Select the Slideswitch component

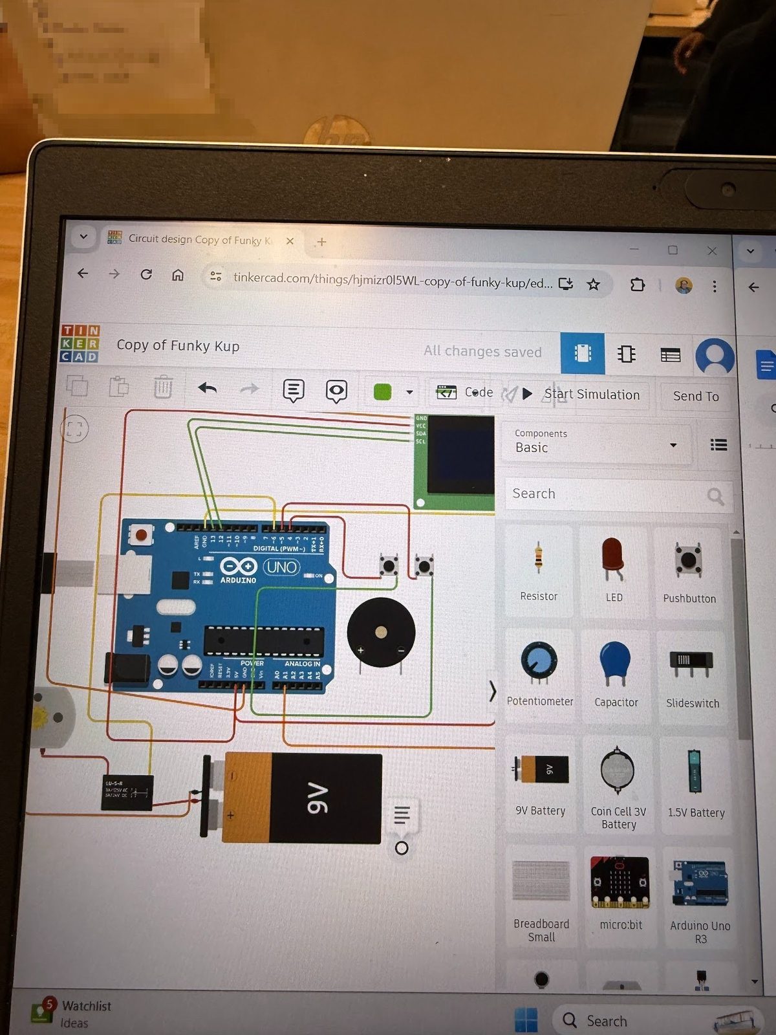[692, 677]
